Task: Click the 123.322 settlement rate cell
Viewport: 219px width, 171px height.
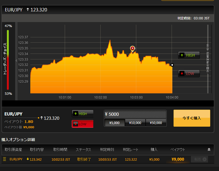Action: [131, 159]
